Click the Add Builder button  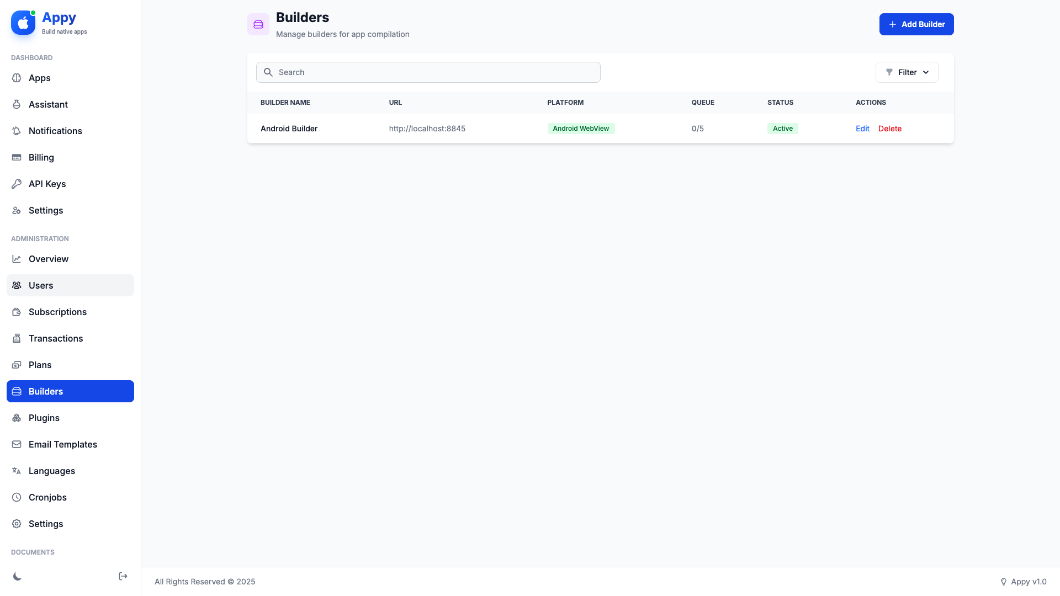point(916,24)
